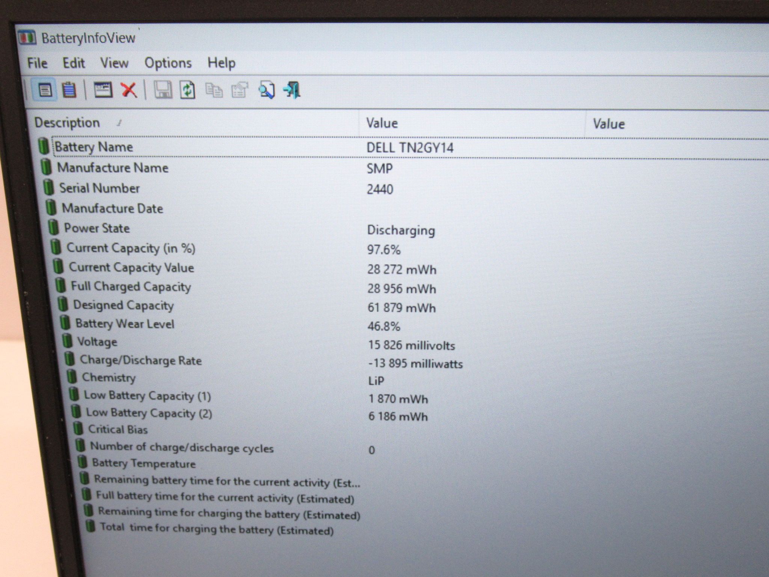Select the Battery Wear Level row label
Screen dimensions: 769x577
pyautogui.click(x=125, y=323)
